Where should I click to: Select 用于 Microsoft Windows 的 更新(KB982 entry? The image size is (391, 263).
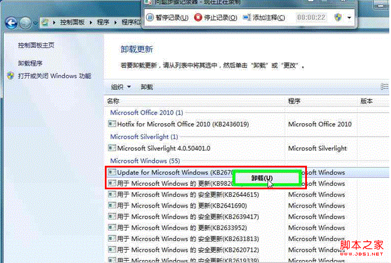(174, 184)
